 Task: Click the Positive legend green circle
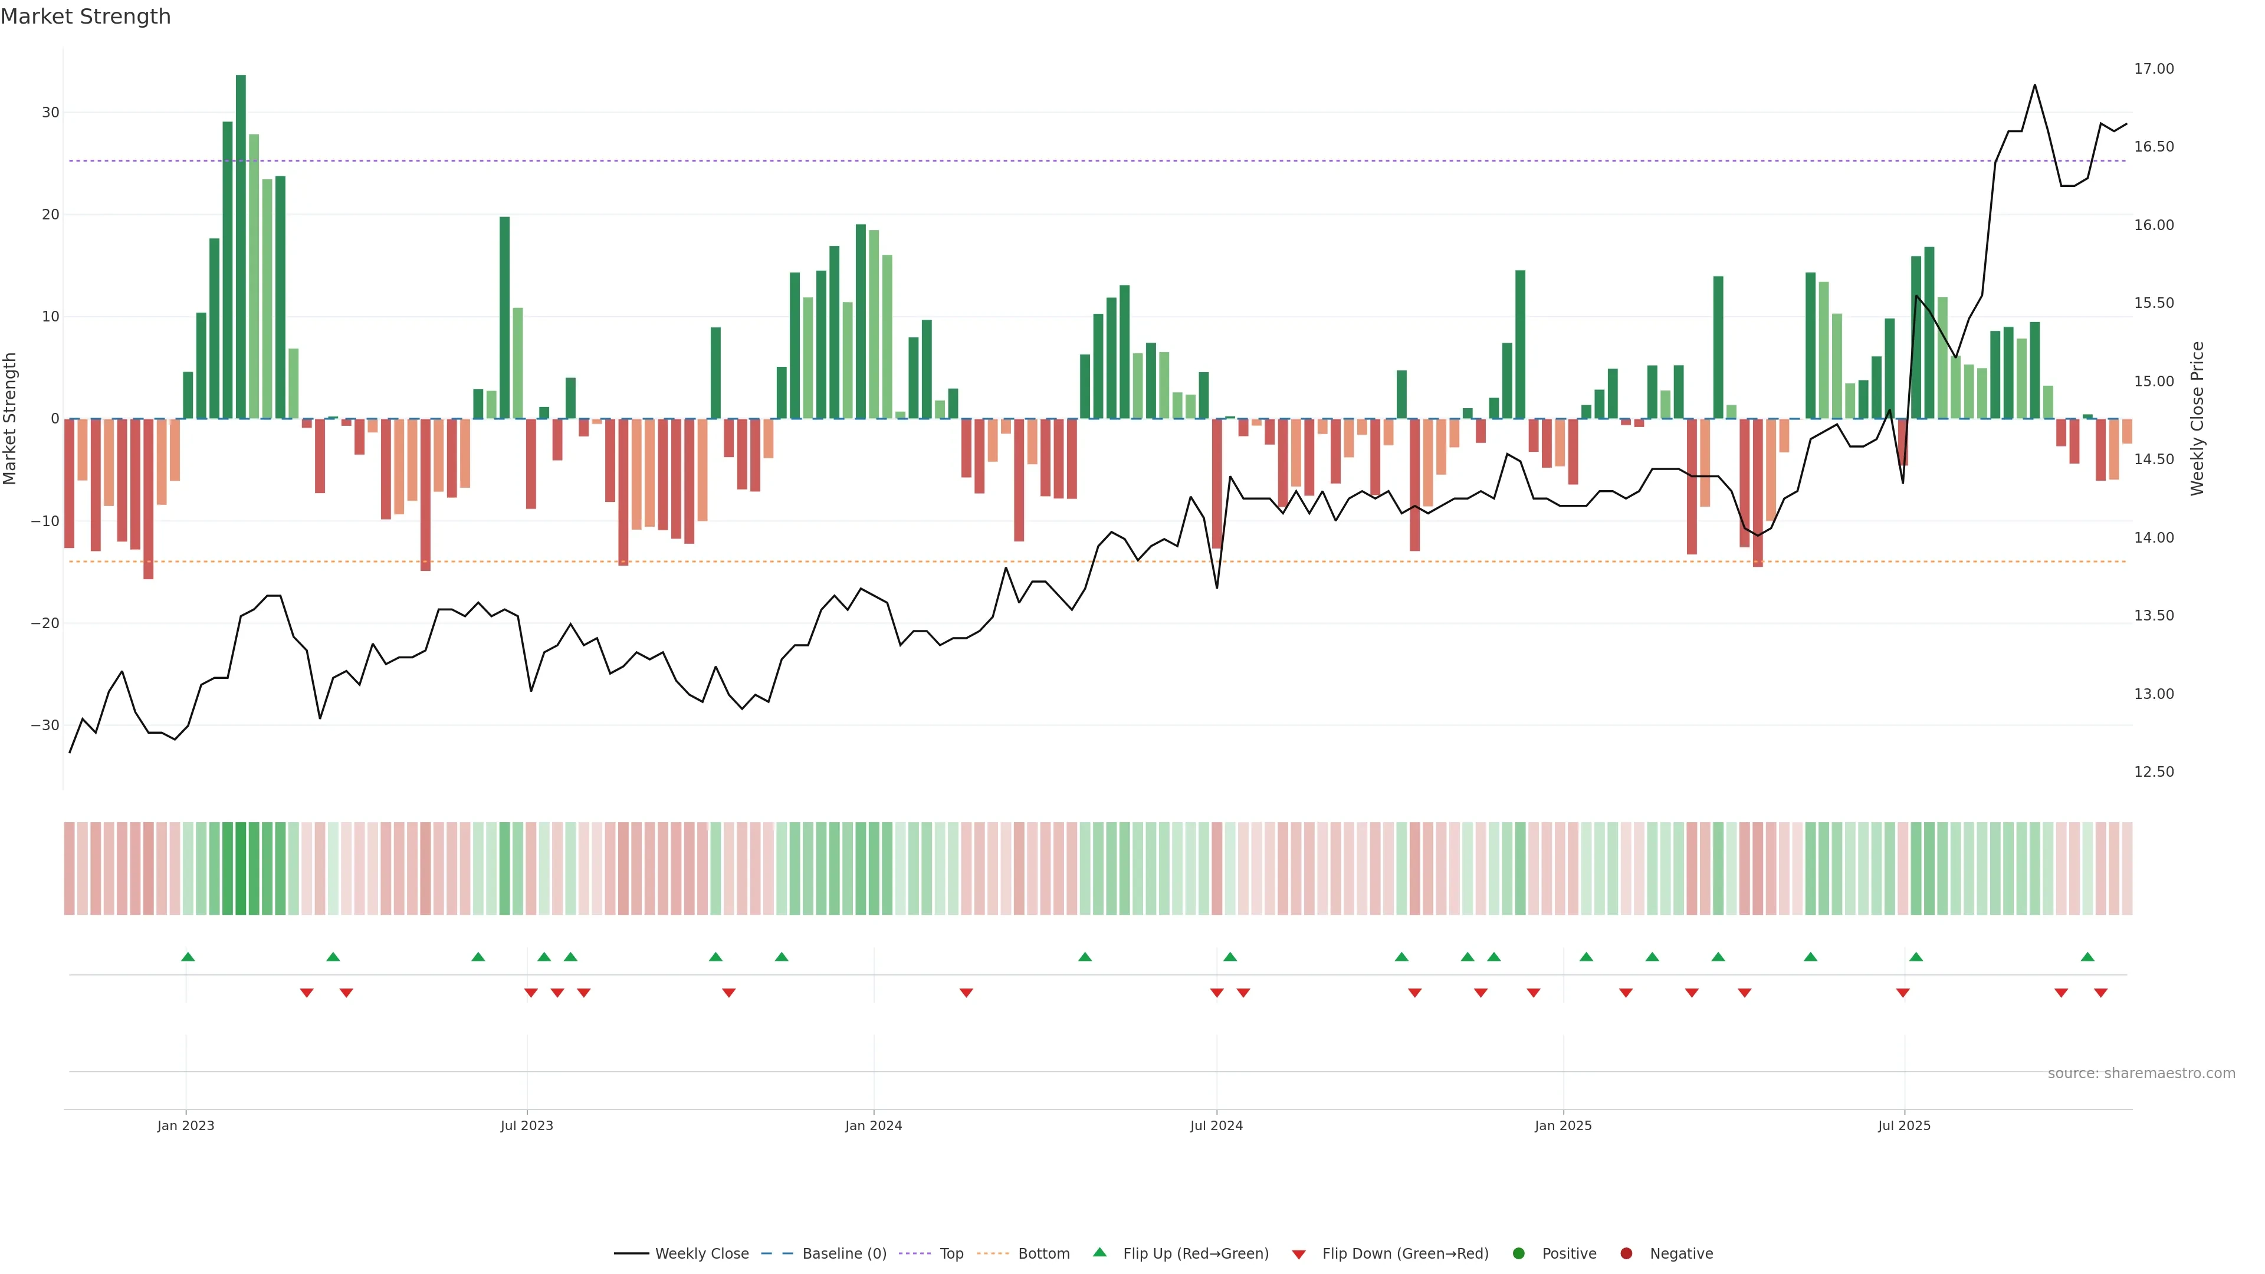click(x=1518, y=1254)
